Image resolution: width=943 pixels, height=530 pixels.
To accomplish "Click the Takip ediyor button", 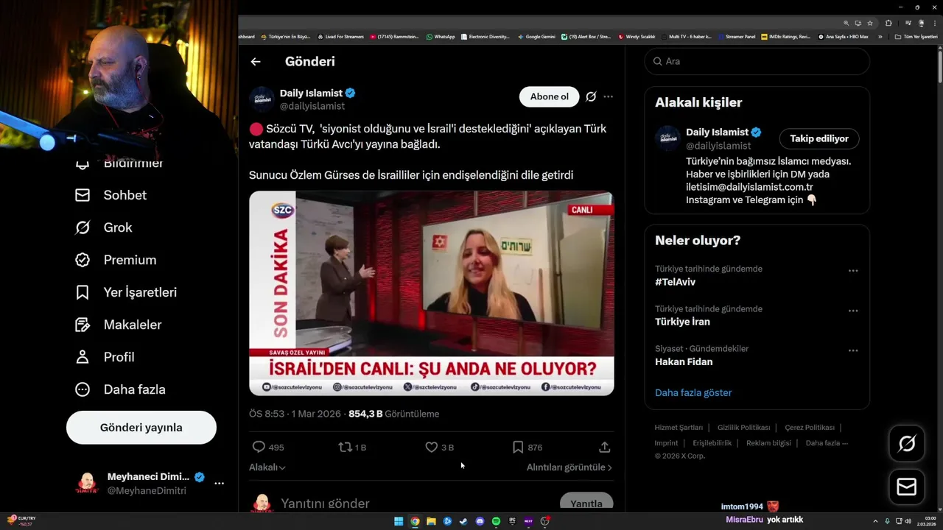I will coord(819,138).
